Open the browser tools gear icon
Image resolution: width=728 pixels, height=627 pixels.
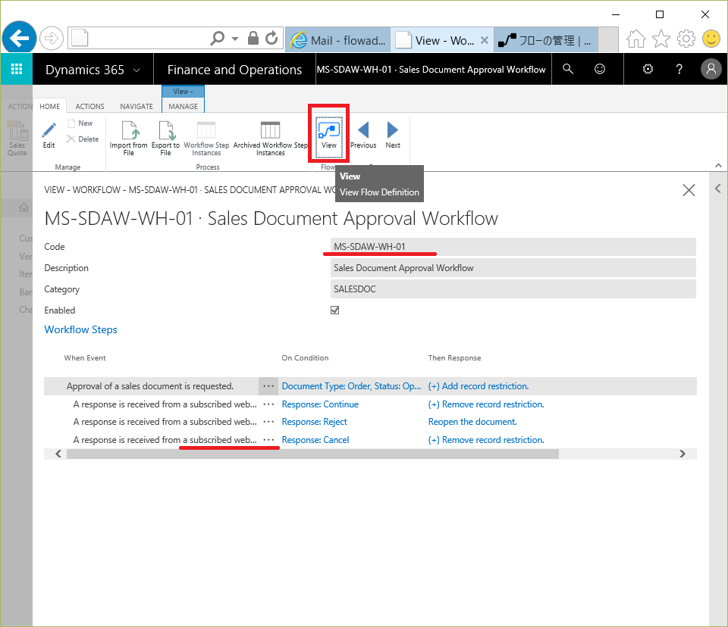point(686,39)
